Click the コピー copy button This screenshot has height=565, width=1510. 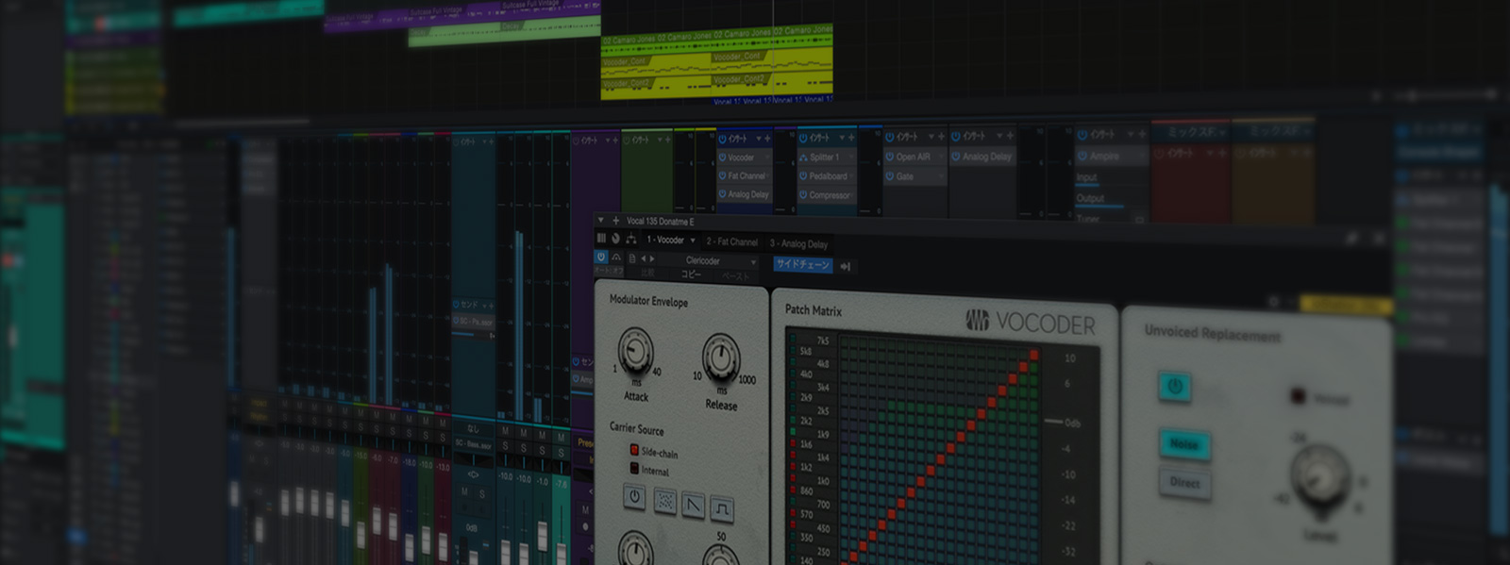coord(692,274)
